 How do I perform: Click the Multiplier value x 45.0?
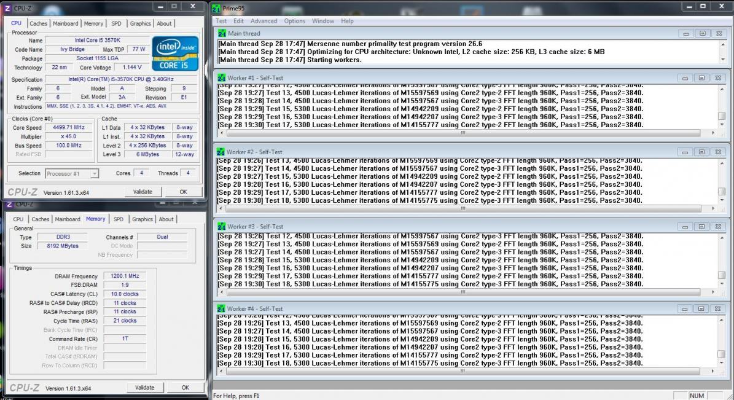pyautogui.click(x=69, y=136)
